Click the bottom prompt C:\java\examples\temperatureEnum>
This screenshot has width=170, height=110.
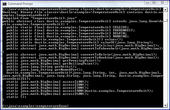pyautogui.click(x=35, y=106)
